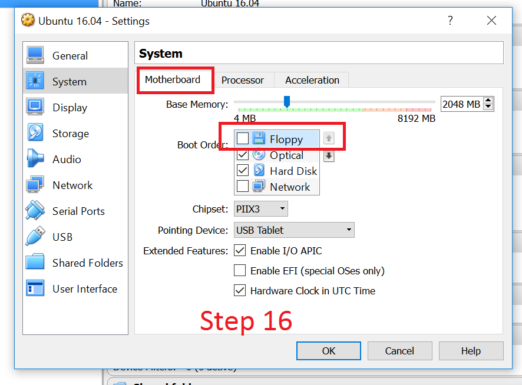This screenshot has height=385, width=522.
Task: Select the Network row label in boot order
Action: point(290,187)
